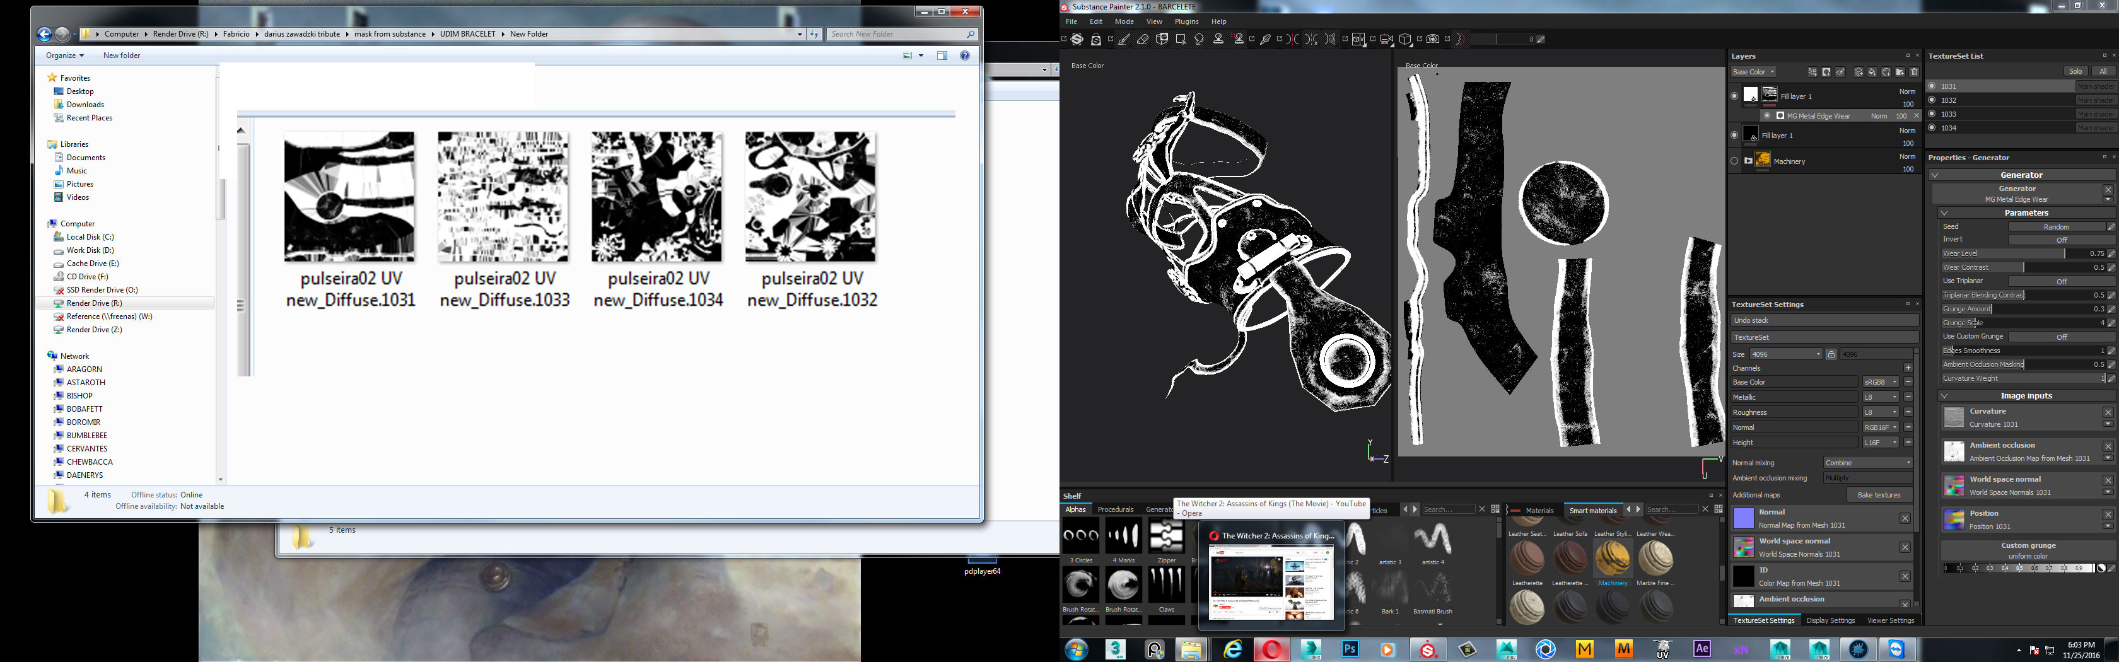The width and height of the screenshot is (2119, 662).
Task: Click the camera selection icon in toolbar
Action: pos(1386,38)
